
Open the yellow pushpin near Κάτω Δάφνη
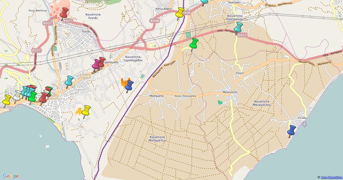[x=180, y=13]
